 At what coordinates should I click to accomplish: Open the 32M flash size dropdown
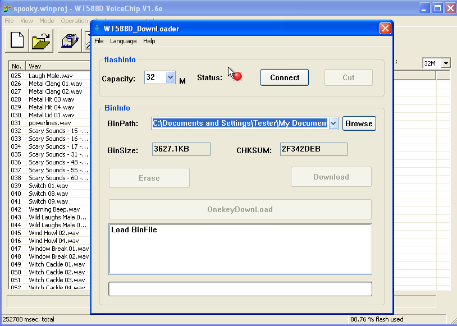click(x=446, y=63)
